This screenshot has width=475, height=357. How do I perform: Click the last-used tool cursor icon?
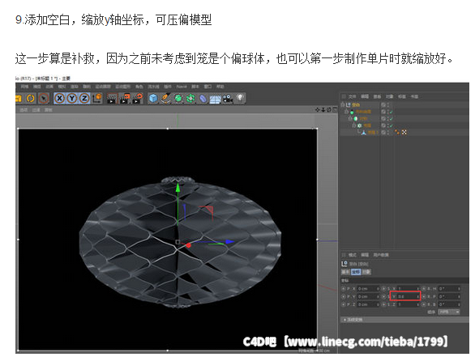tap(44, 98)
